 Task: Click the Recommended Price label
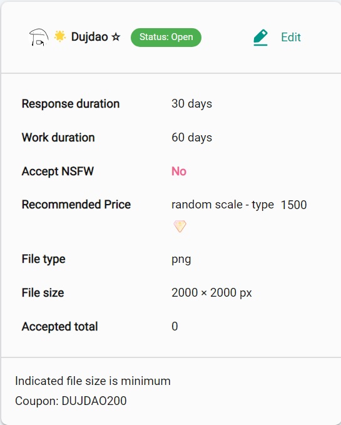tap(76, 205)
